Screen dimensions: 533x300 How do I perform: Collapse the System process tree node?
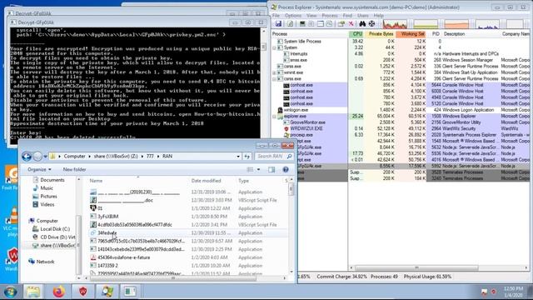coord(274,47)
